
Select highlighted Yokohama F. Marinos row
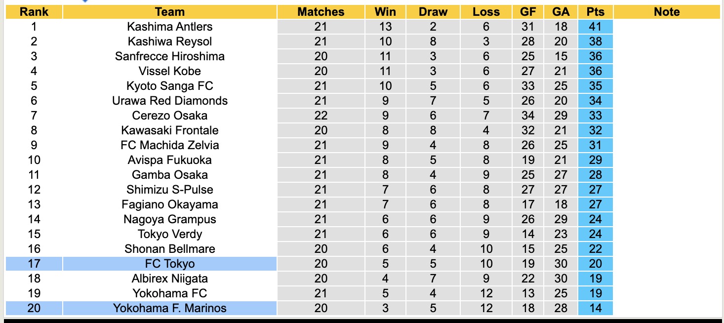[x=169, y=308]
